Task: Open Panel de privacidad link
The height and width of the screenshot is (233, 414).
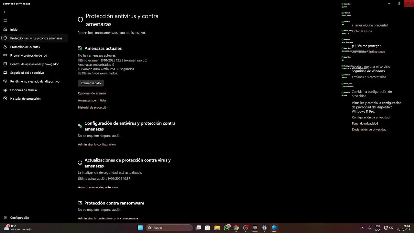Action: click(x=365, y=124)
